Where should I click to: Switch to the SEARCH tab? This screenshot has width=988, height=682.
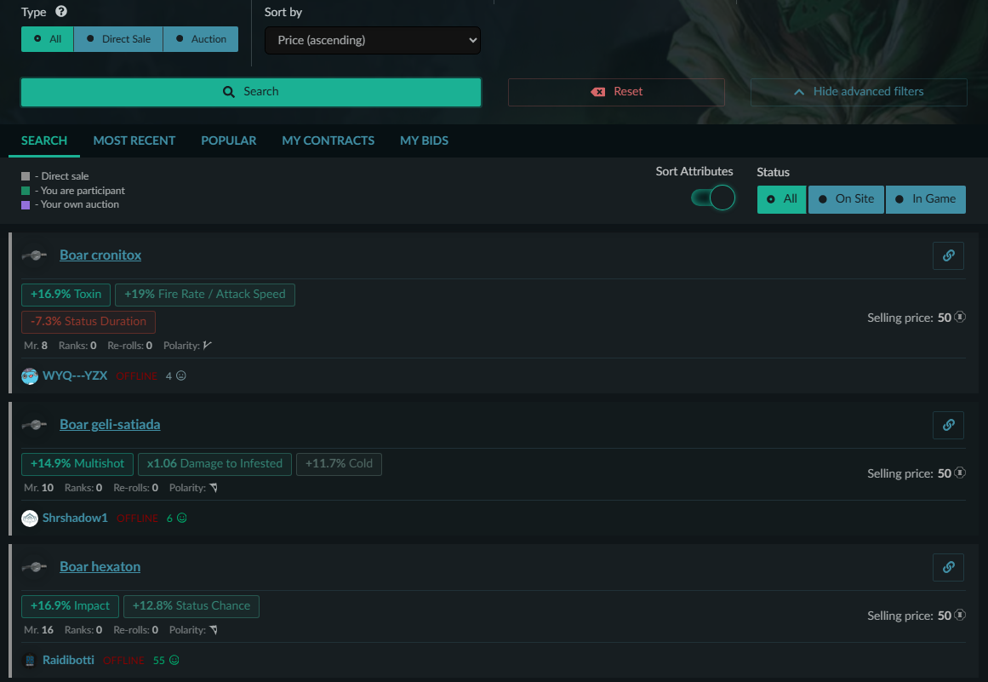[44, 140]
